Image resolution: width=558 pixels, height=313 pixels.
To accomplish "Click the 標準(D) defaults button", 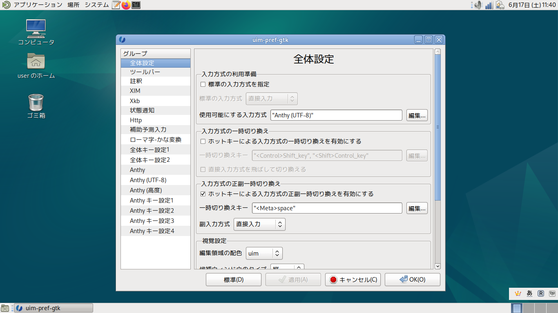I will point(234,280).
